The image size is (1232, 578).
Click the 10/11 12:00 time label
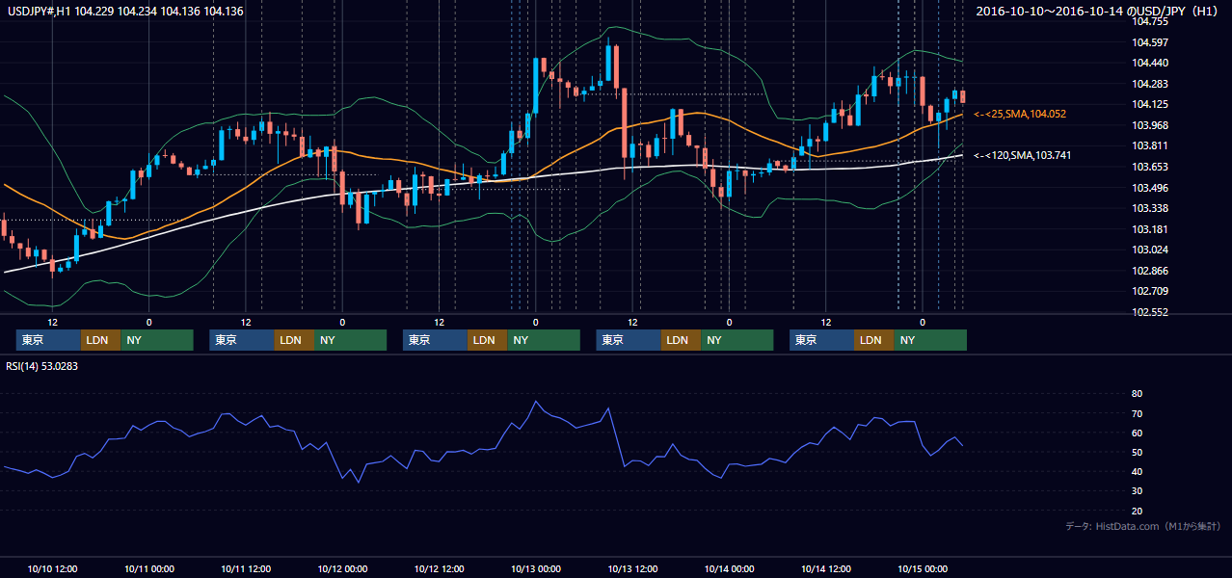246,568
